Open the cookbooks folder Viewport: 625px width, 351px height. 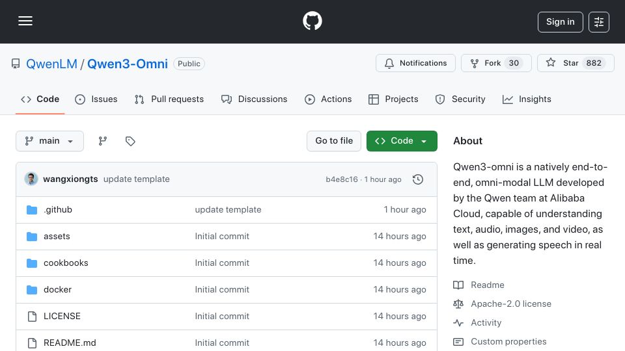[66, 263]
